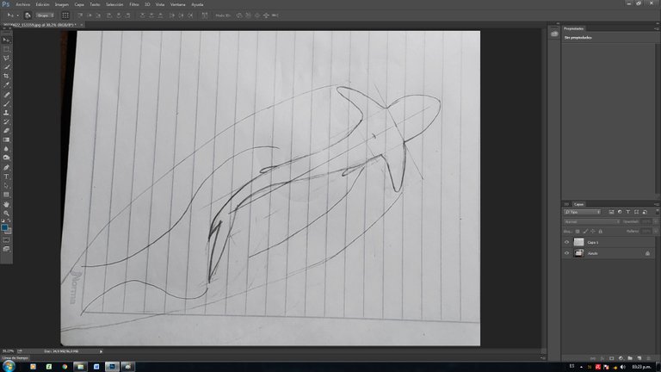Select the Brush tool
Viewport: 661px width, 372px height.
(x=6, y=103)
